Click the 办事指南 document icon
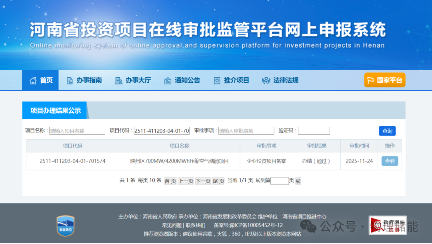This screenshot has height=244, width=432. click(70, 80)
